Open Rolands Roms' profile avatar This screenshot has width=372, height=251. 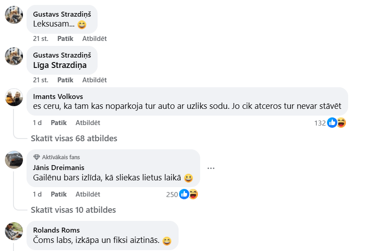(14, 231)
